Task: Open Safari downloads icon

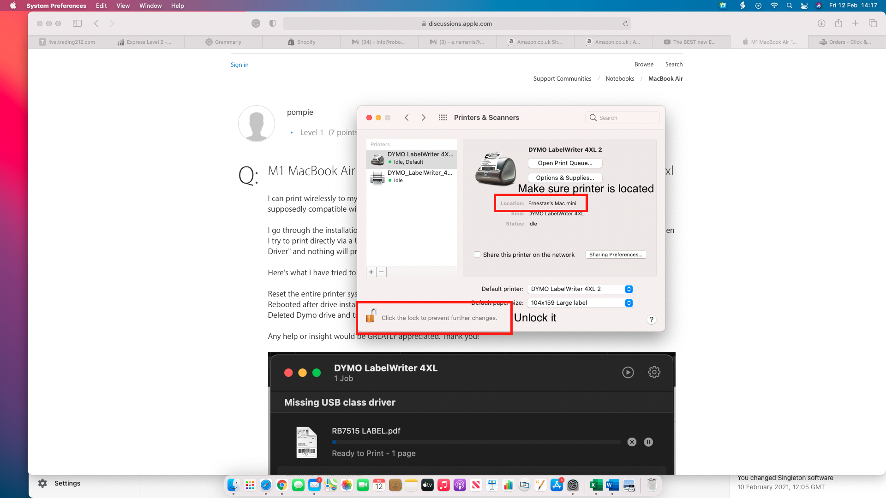Action: point(821,24)
